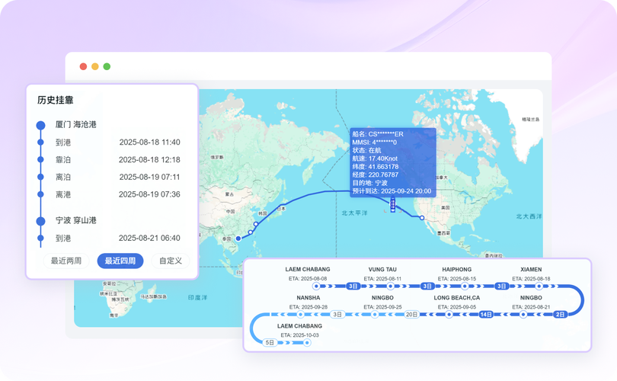This screenshot has height=381, width=617.
Task: Click the 目的地 宁波 tooltip line
Action: coord(370,183)
